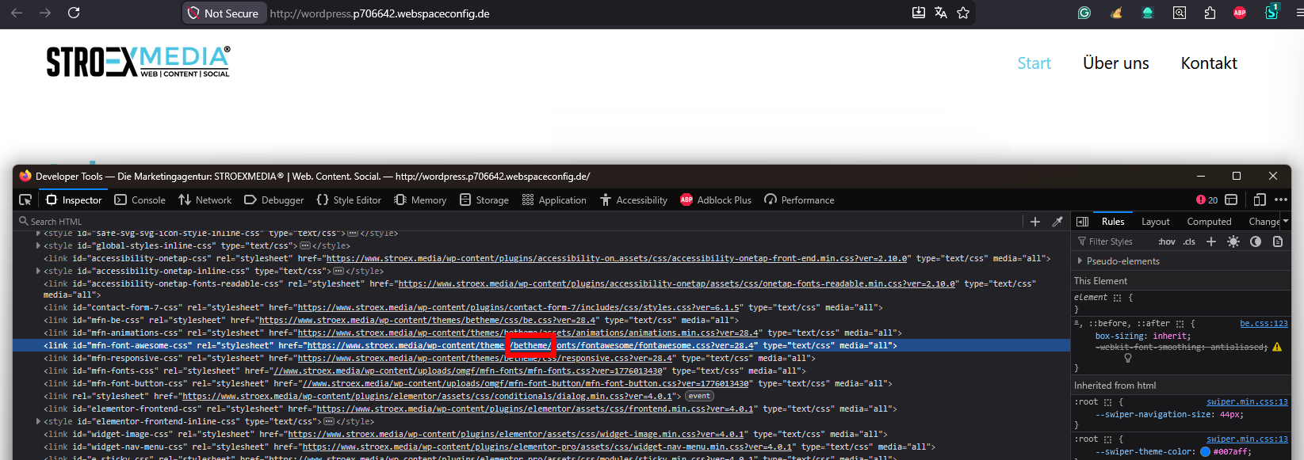Activate the element picker tool
Viewport: 1304px width, 460px height.
[25, 200]
